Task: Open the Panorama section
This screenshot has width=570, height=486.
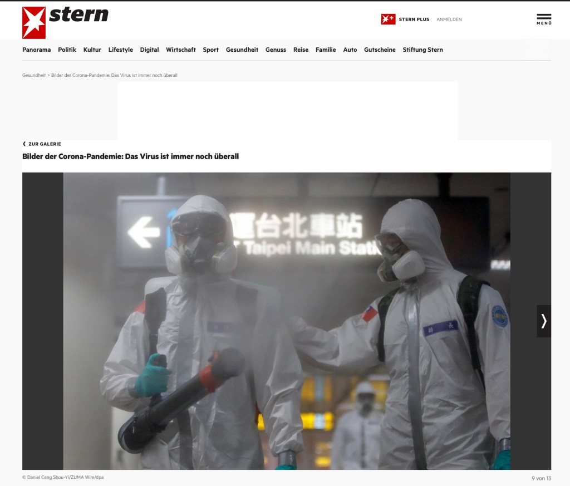Action: (x=36, y=50)
